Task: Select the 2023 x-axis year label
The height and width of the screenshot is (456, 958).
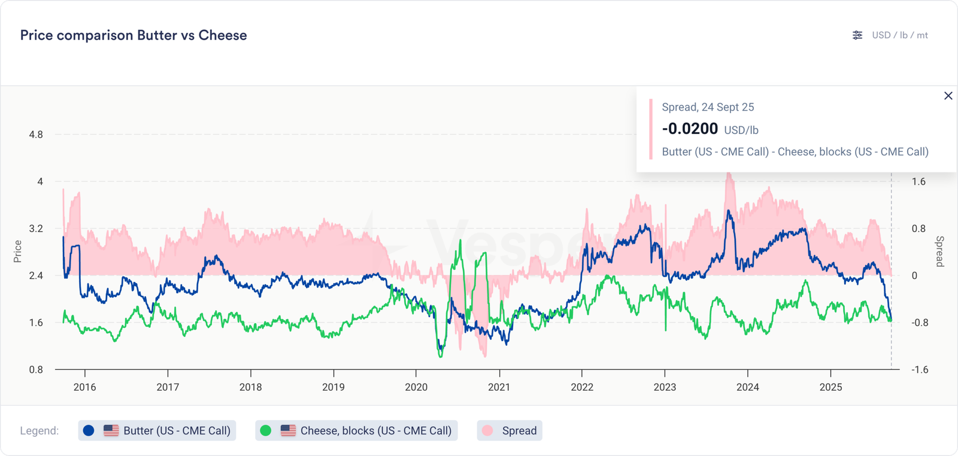Action: [x=665, y=387]
